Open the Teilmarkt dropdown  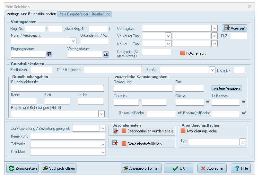tap(102, 144)
